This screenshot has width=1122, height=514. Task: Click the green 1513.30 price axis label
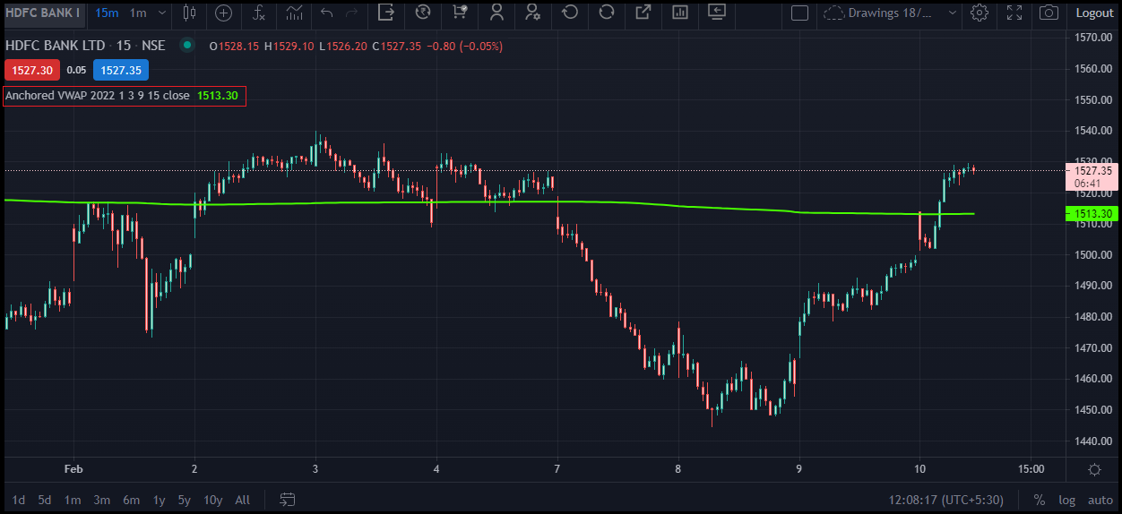point(1093,214)
